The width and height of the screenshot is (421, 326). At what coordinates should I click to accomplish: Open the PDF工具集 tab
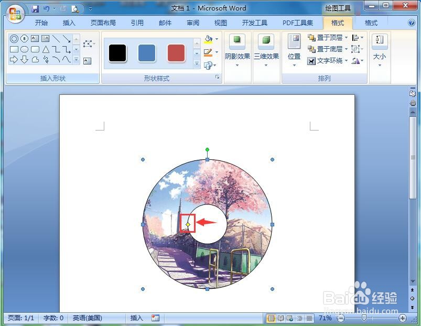click(x=298, y=23)
